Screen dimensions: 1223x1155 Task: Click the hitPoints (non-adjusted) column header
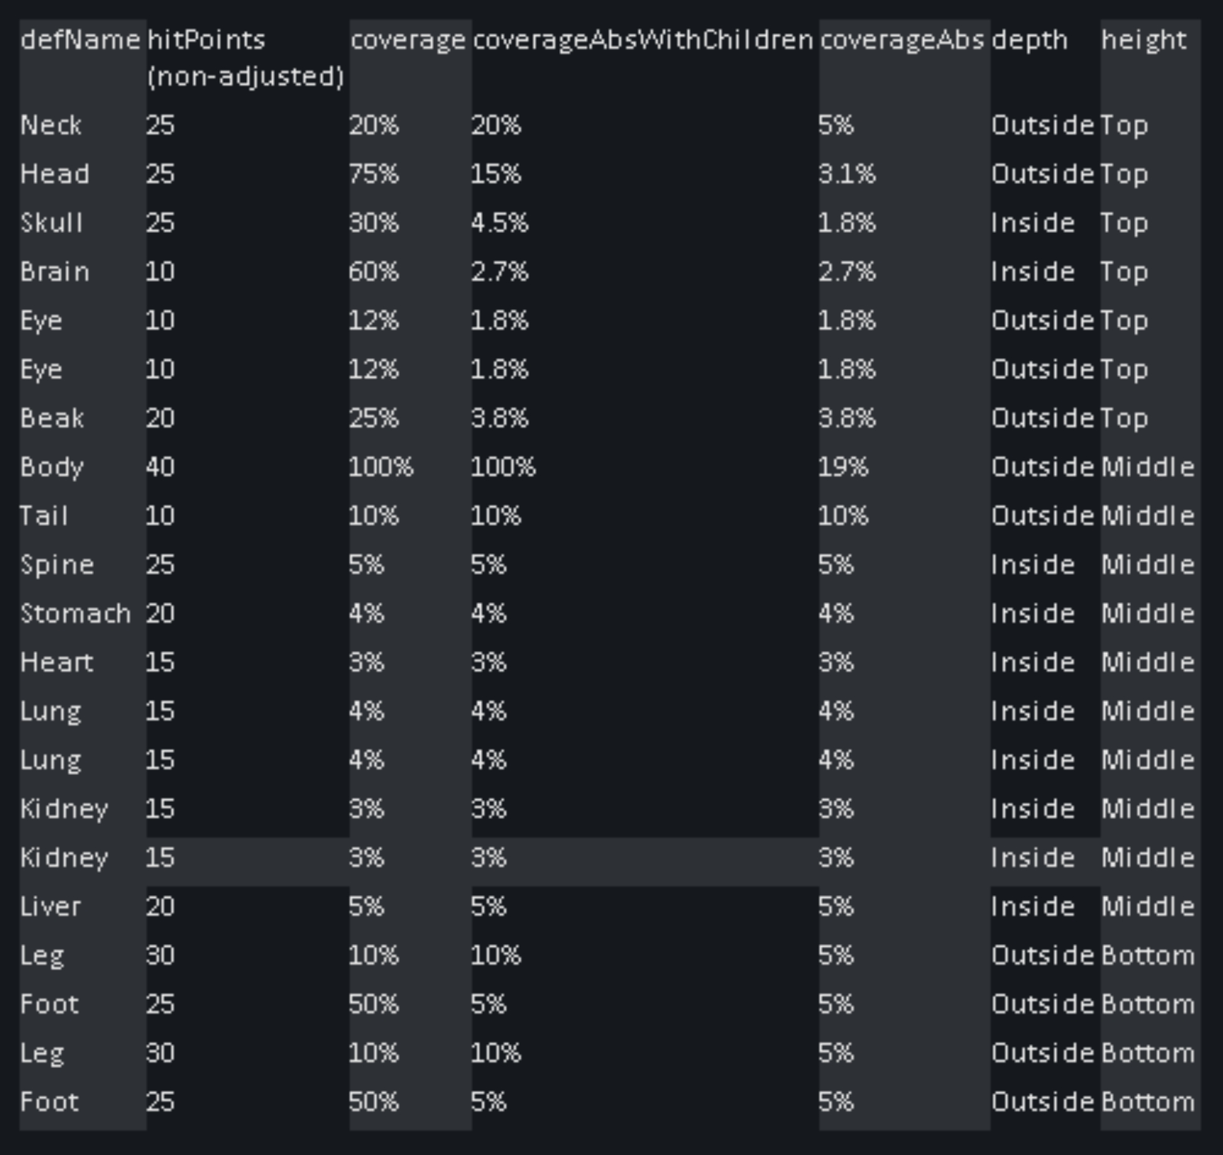[x=245, y=58]
